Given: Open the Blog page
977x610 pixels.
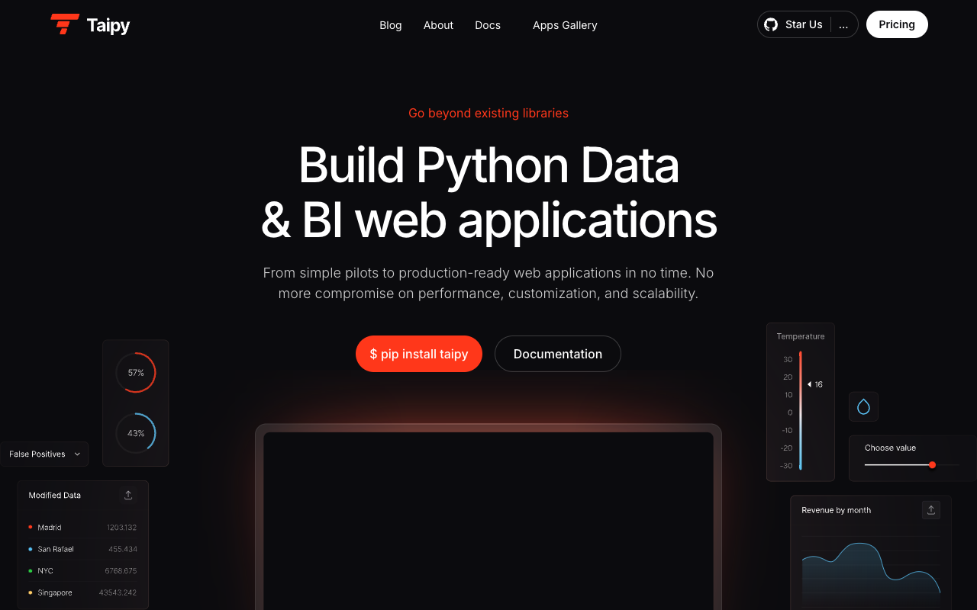Looking at the screenshot, I should (x=391, y=25).
